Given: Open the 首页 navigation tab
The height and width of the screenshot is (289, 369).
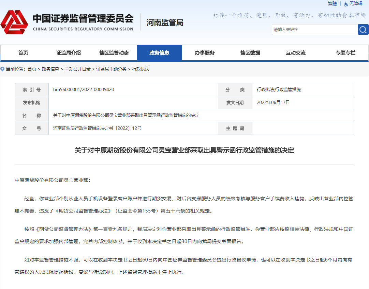Looking at the screenshot, I should 23,53.
